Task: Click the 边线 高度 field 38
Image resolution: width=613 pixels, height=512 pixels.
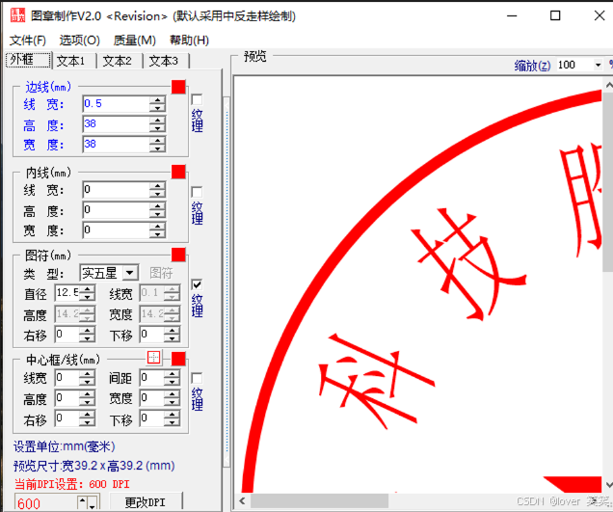Action: click(x=116, y=124)
